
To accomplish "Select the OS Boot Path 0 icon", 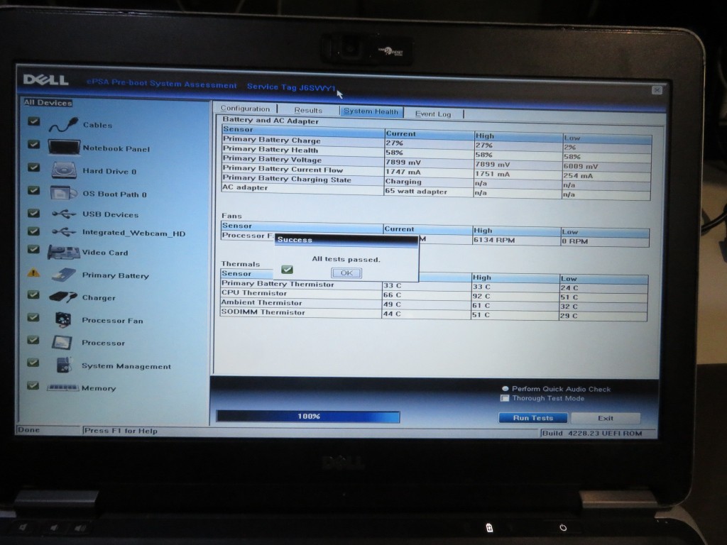I will (x=63, y=193).
